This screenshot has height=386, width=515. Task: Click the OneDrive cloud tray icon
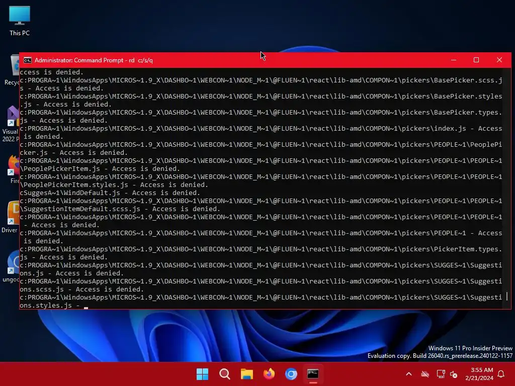pyautogui.click(x=425, y=374)
